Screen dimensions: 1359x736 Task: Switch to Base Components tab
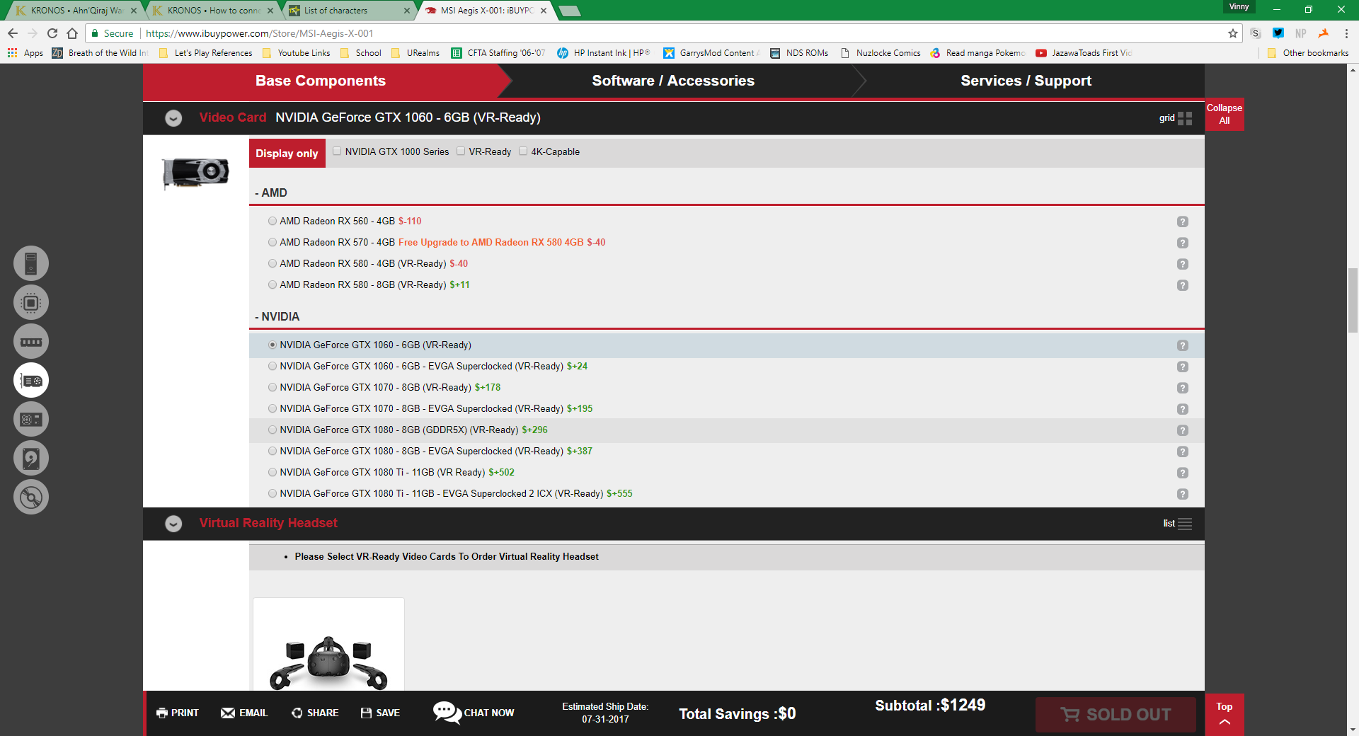point(321,81)
